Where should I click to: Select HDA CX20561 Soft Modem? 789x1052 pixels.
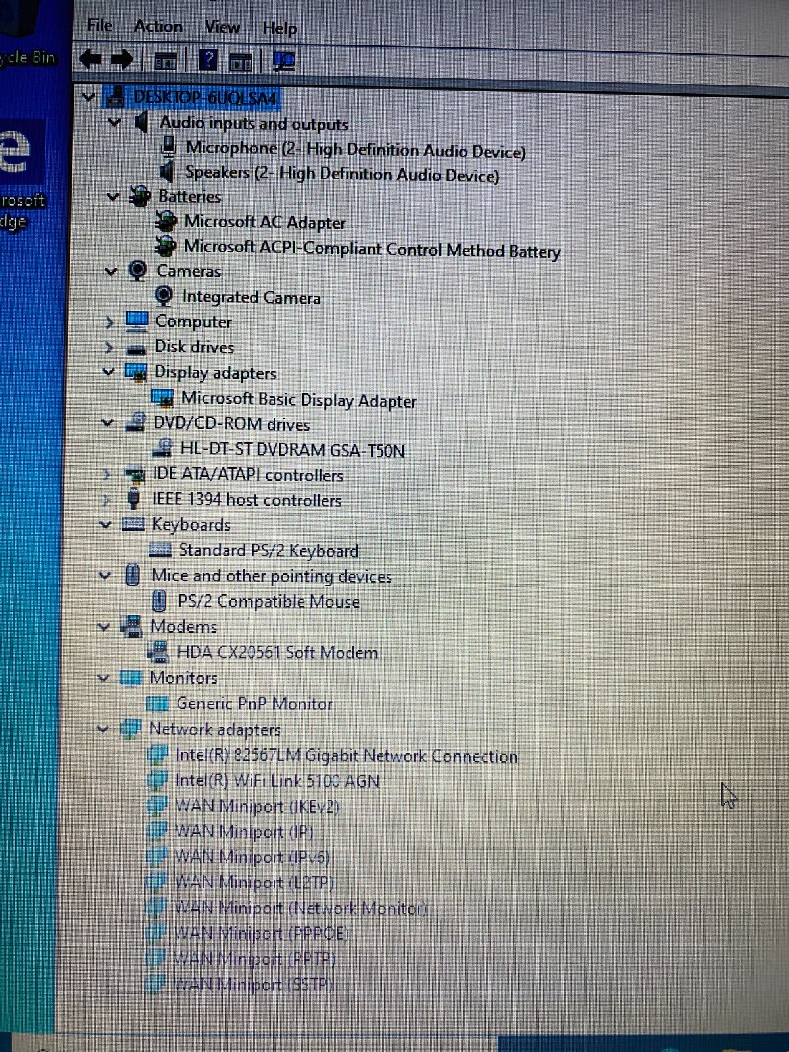tap(277, 652)
